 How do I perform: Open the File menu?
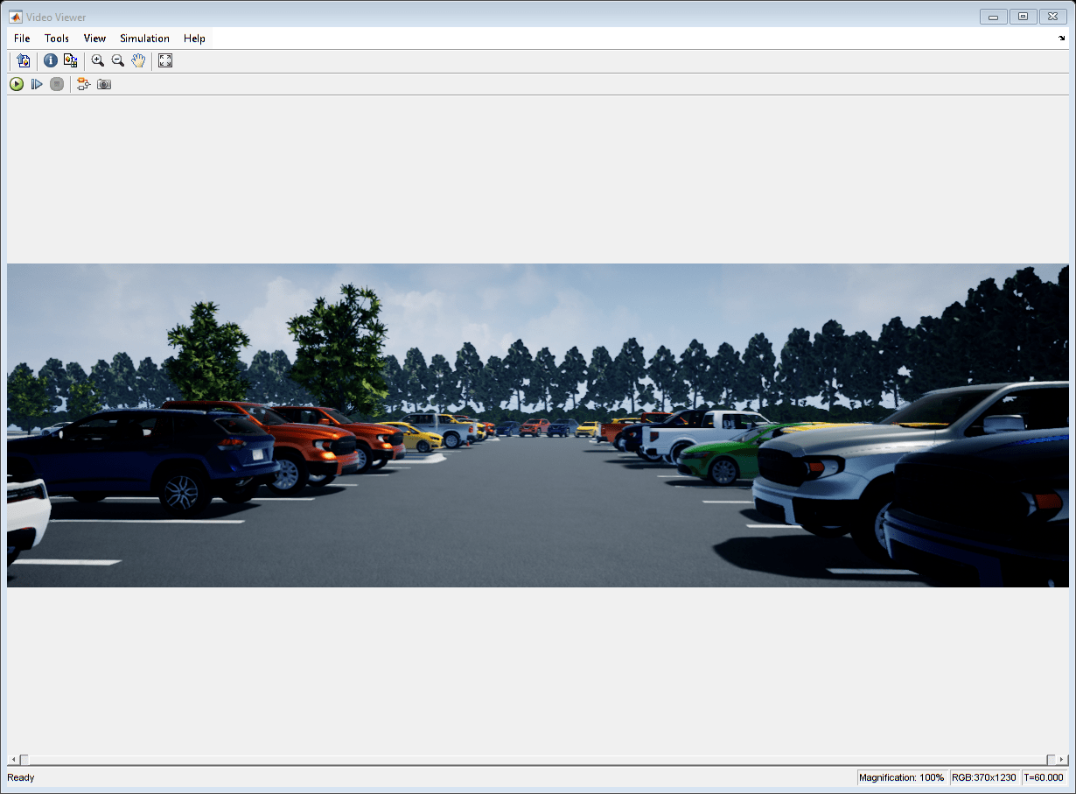click(x=22, y=39)
